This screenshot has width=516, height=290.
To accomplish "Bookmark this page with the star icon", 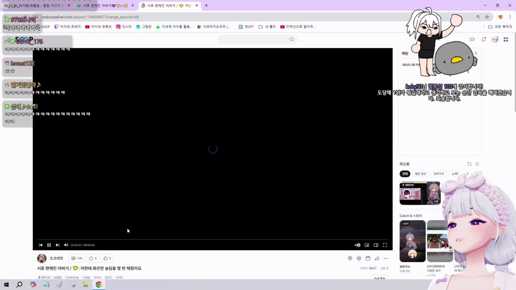I will point(487,17).
